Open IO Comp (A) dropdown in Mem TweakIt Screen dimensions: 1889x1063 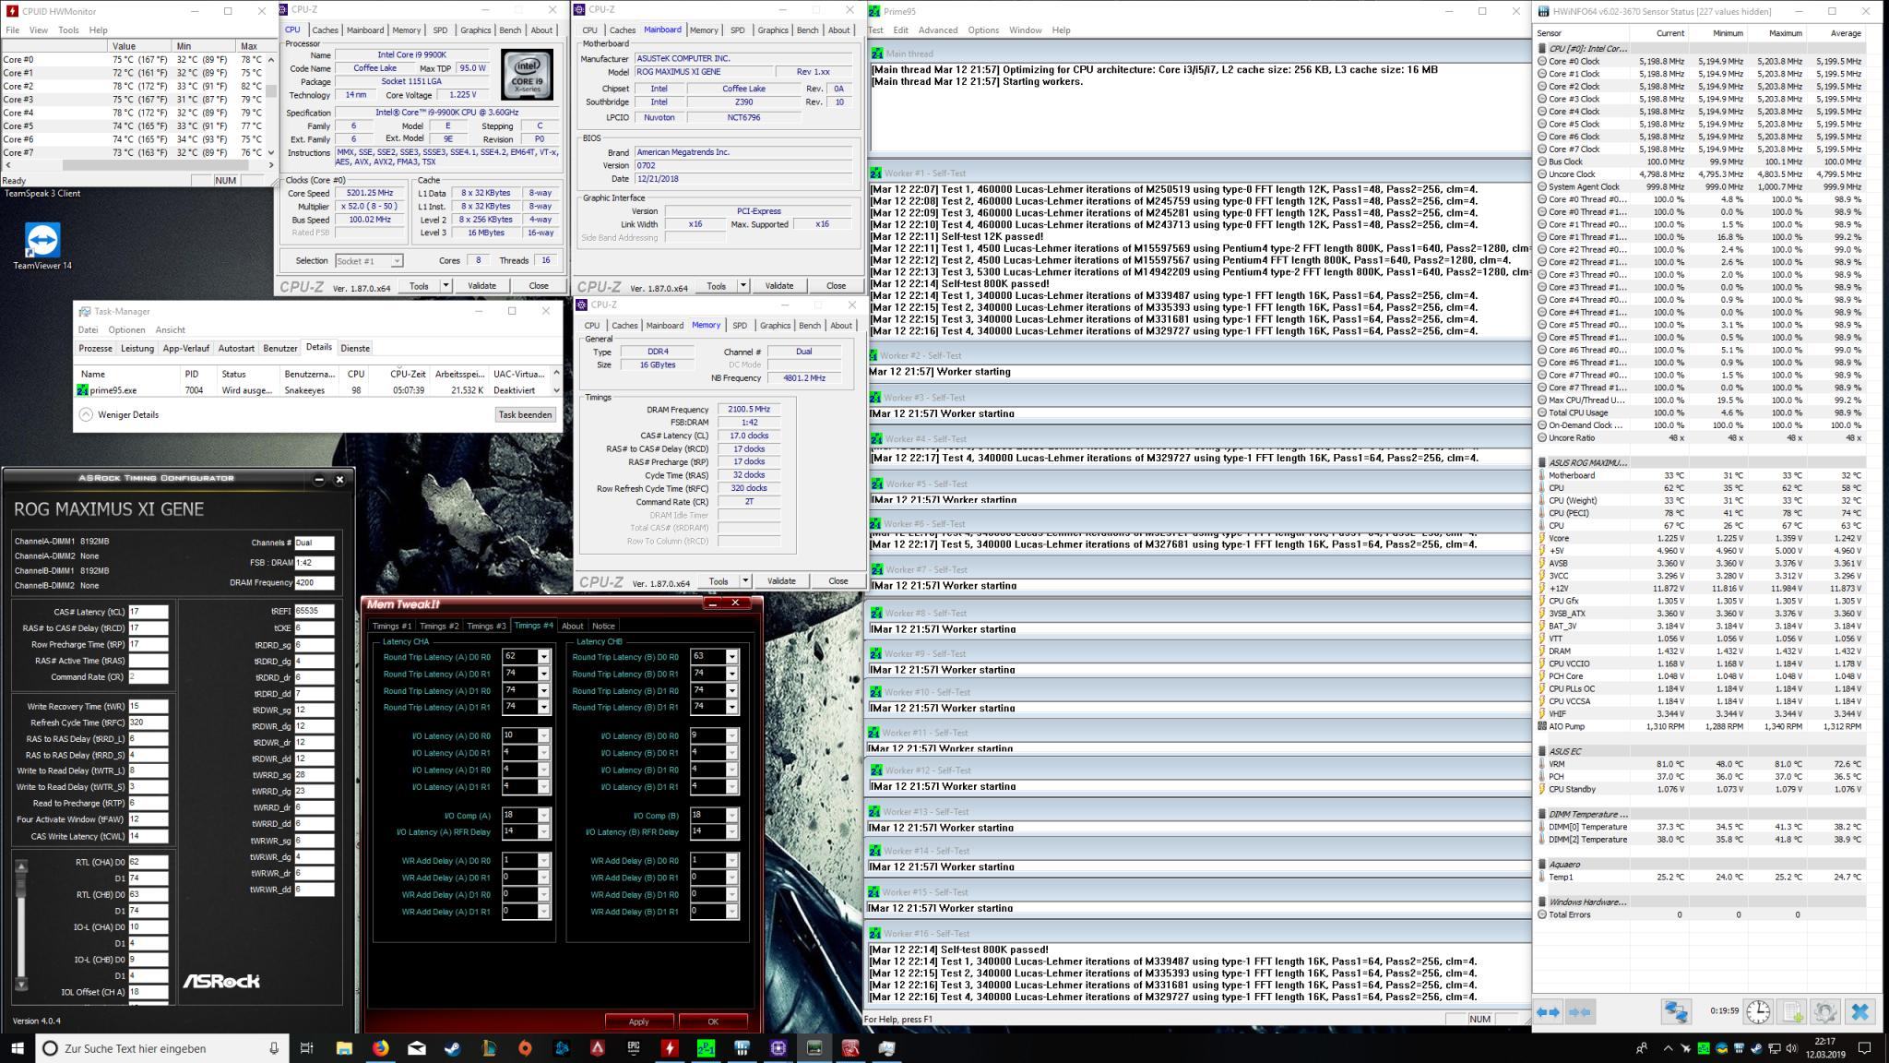pyautogui.click(x=543, y=815)
